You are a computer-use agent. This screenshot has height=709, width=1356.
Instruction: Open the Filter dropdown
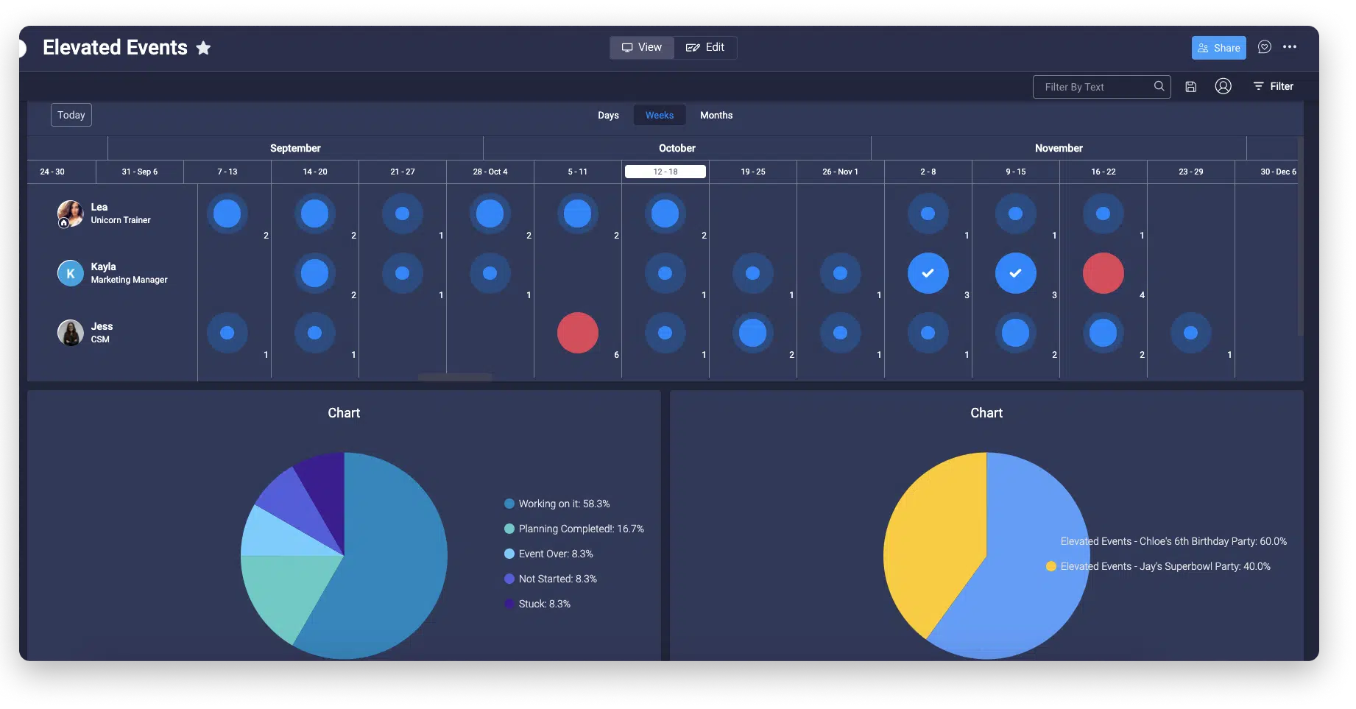click(x=1273, y=86)
